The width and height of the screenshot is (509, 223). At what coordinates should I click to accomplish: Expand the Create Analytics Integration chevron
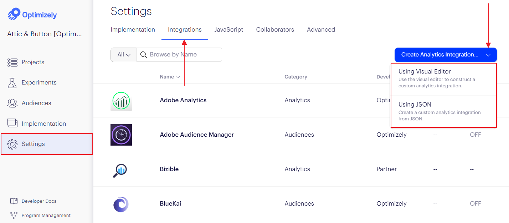point(488,55)
